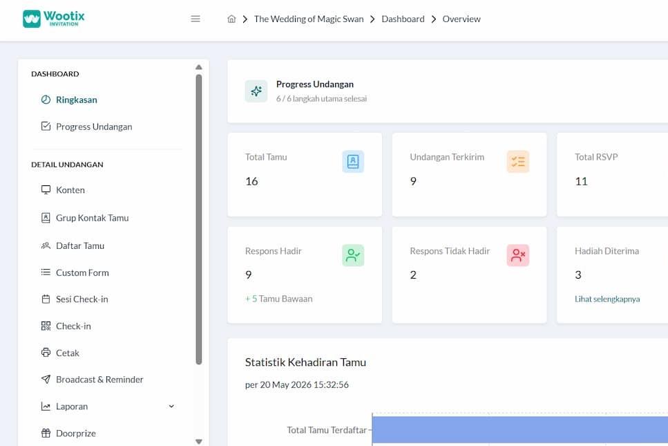The height and width of the screenshot is (446, 668).
Task: Click the Total RSVP value 11
Action: pyautogui.click(x=581, y=181)
